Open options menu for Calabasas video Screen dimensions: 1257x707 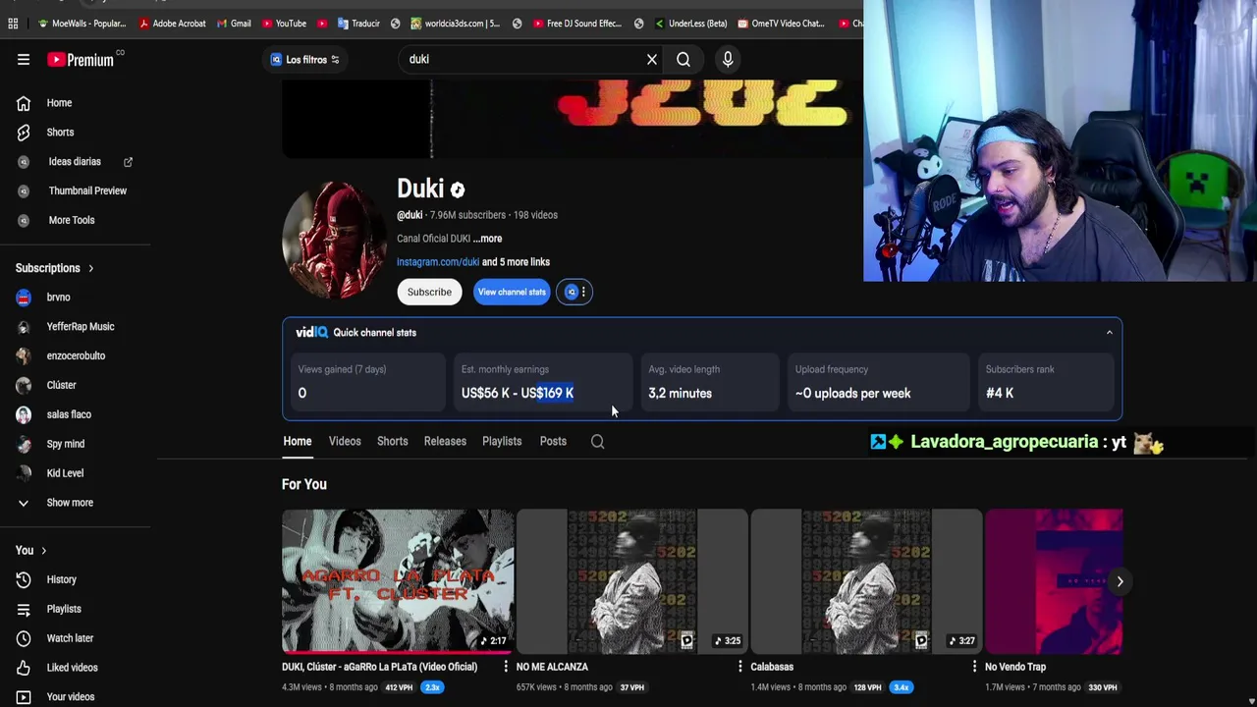pos(974,667)
